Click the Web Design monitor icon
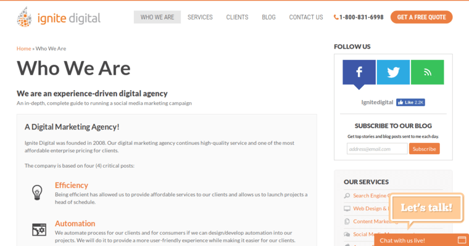Image resolution: width=469 pixels, height=246 pixels. (x=347, y=208)
